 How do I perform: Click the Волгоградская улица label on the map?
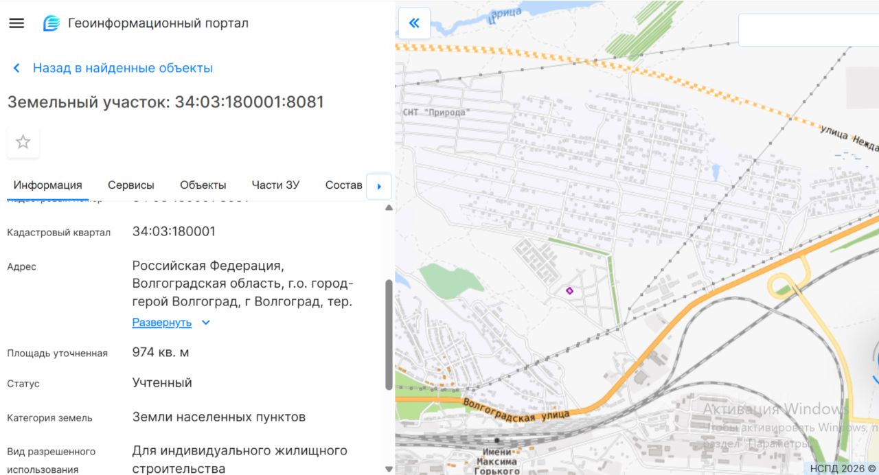point(516,409)
